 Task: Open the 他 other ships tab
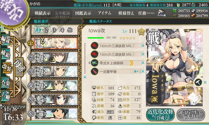point(70,30)
